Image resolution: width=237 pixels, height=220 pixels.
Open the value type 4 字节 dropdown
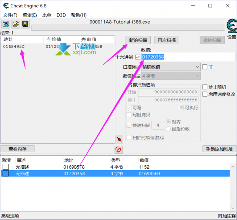171,76
